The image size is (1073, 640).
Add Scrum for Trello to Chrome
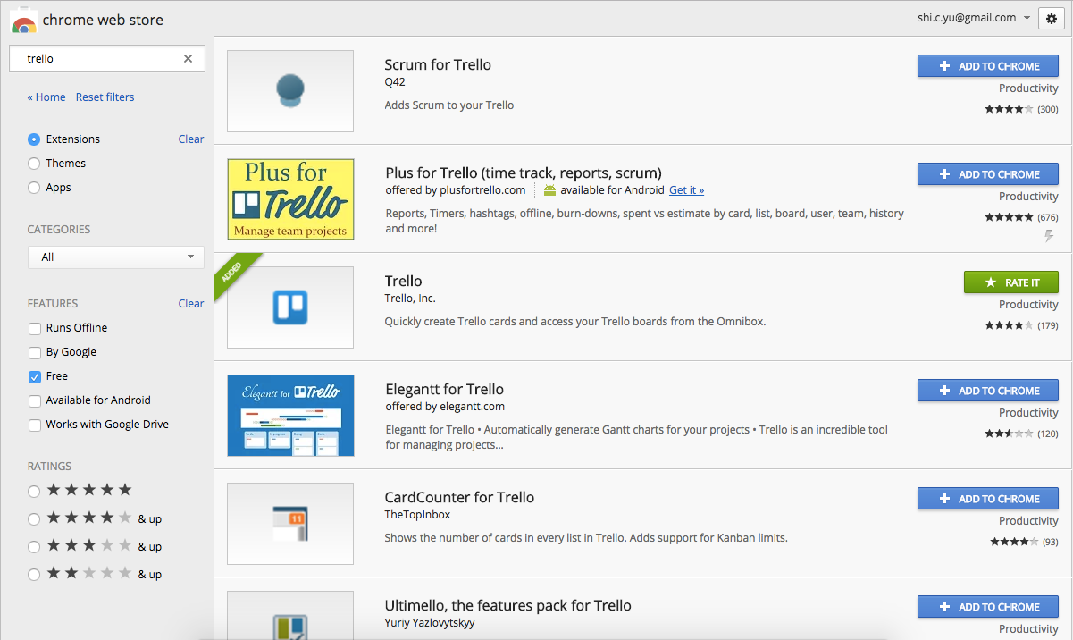click(x=988, y=66)
